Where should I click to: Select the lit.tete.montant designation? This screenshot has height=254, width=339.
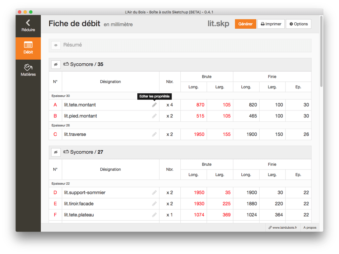pos(80,105)
